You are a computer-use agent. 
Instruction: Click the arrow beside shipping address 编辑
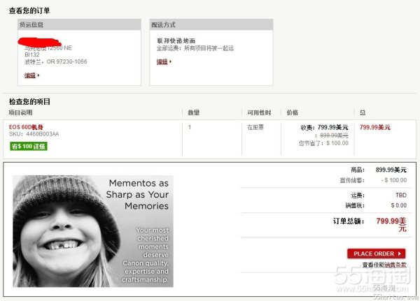pos(36,75)
